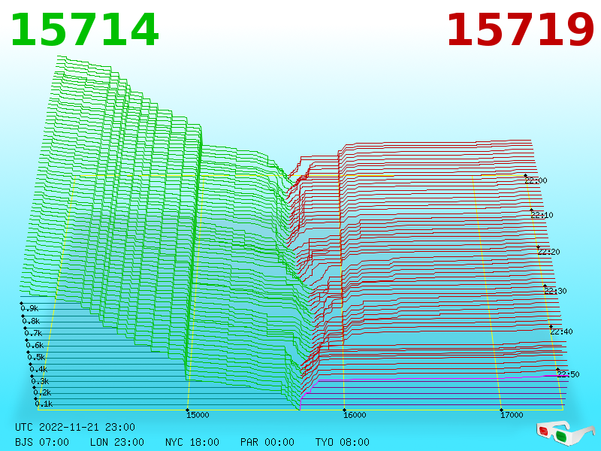This screenshot has width=601, height=451.
Task: Click the 22:40 time axis label
Action: 561,331
